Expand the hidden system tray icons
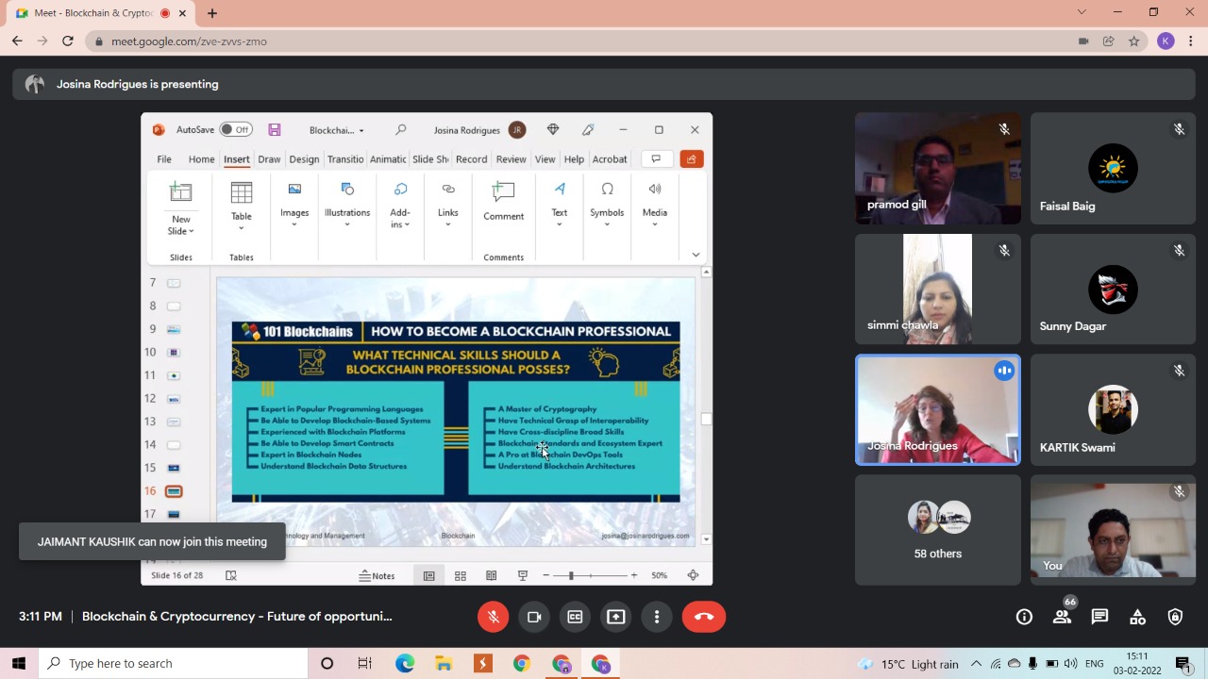Screen dimensions: 1208x679 tap(976, 664)
